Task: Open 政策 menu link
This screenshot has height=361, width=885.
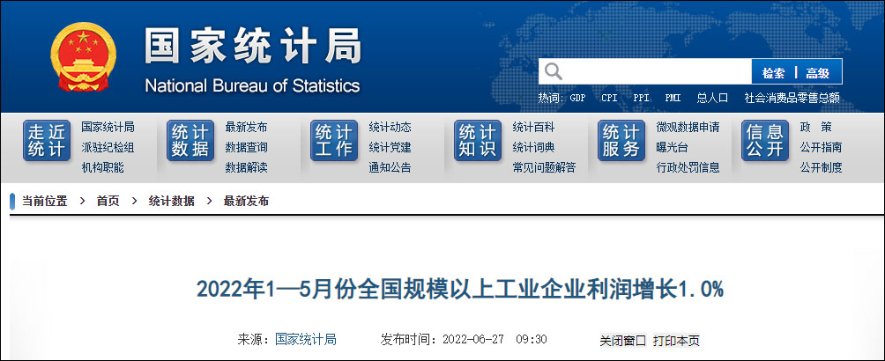Action: [815, 128]
